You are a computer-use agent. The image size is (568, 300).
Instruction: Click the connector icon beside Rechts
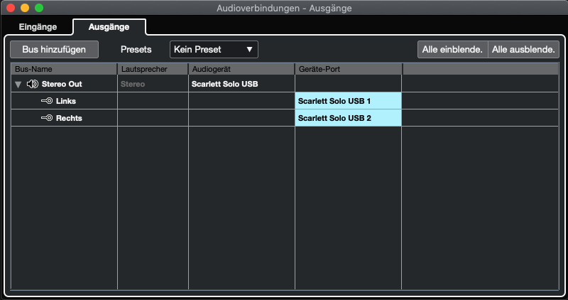47,118
